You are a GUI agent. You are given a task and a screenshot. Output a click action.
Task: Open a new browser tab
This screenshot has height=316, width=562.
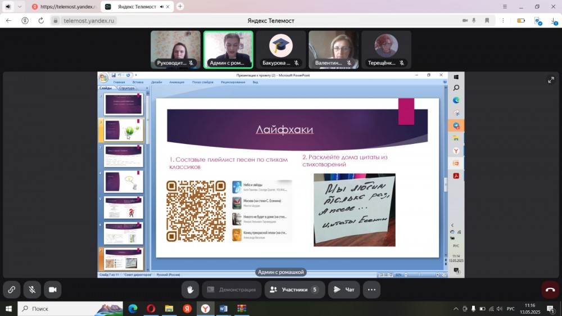[x=180, y=6]
